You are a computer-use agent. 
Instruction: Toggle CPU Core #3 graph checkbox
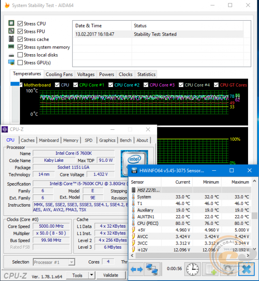tap(146, 85)
